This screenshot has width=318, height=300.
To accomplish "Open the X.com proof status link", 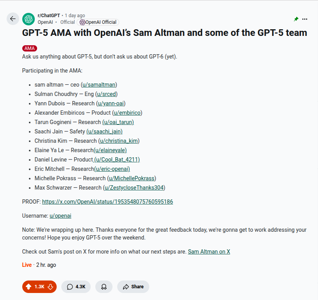I will (107, 202).
